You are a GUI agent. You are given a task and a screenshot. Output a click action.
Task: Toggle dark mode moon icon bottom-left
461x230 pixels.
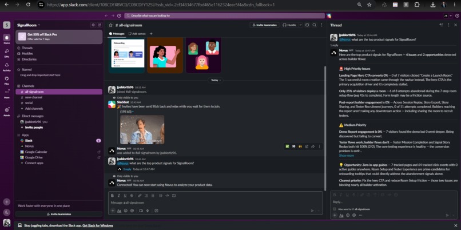click(6, 212)
